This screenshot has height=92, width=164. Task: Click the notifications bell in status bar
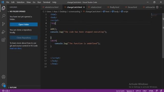coord(161,91)
